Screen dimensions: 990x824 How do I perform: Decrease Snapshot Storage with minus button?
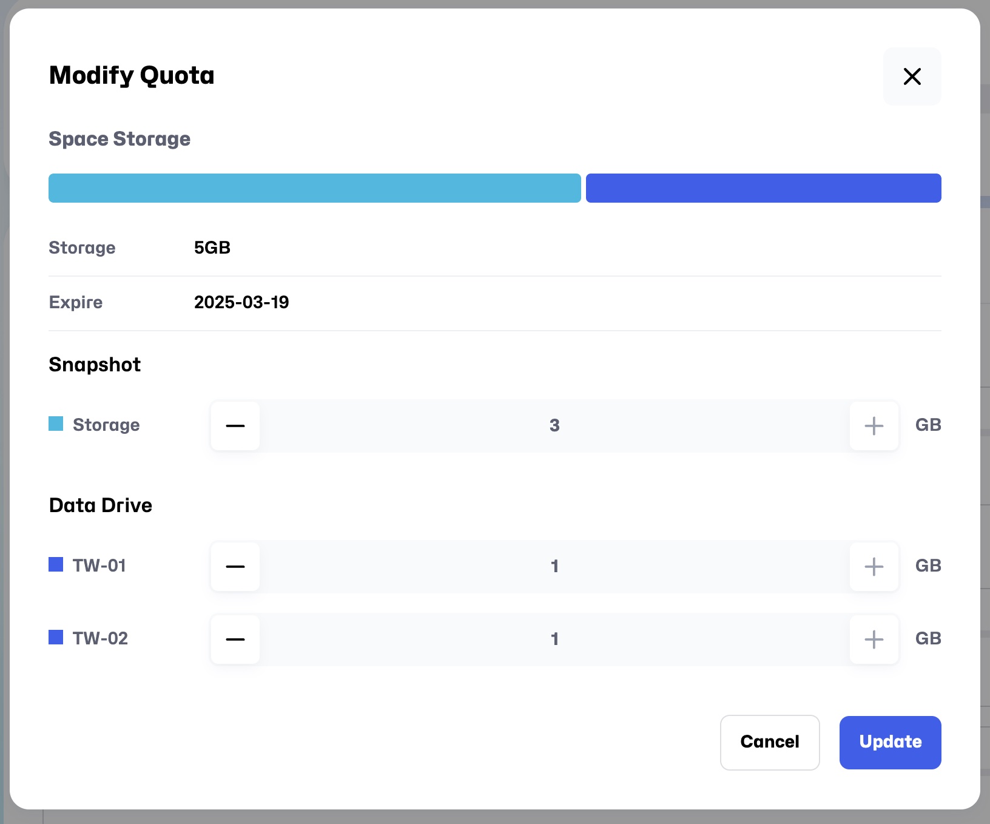coord(235,425)
